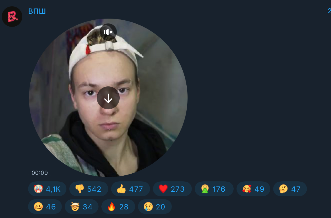Toggle the smiling hearts face reaction 49
Screen dimensions: 331x218
[x=253, y=189]
